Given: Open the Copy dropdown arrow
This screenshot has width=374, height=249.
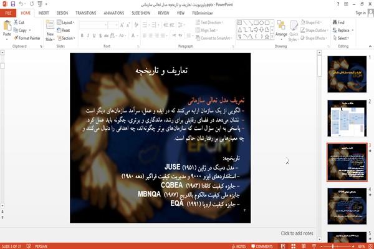Looking at the screenshot, I should pos(30,31).
